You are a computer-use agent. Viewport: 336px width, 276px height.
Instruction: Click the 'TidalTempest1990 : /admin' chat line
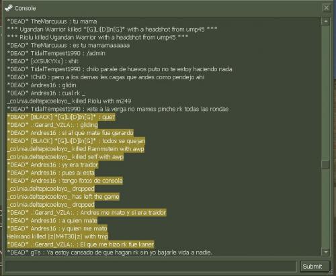(56, 53)
